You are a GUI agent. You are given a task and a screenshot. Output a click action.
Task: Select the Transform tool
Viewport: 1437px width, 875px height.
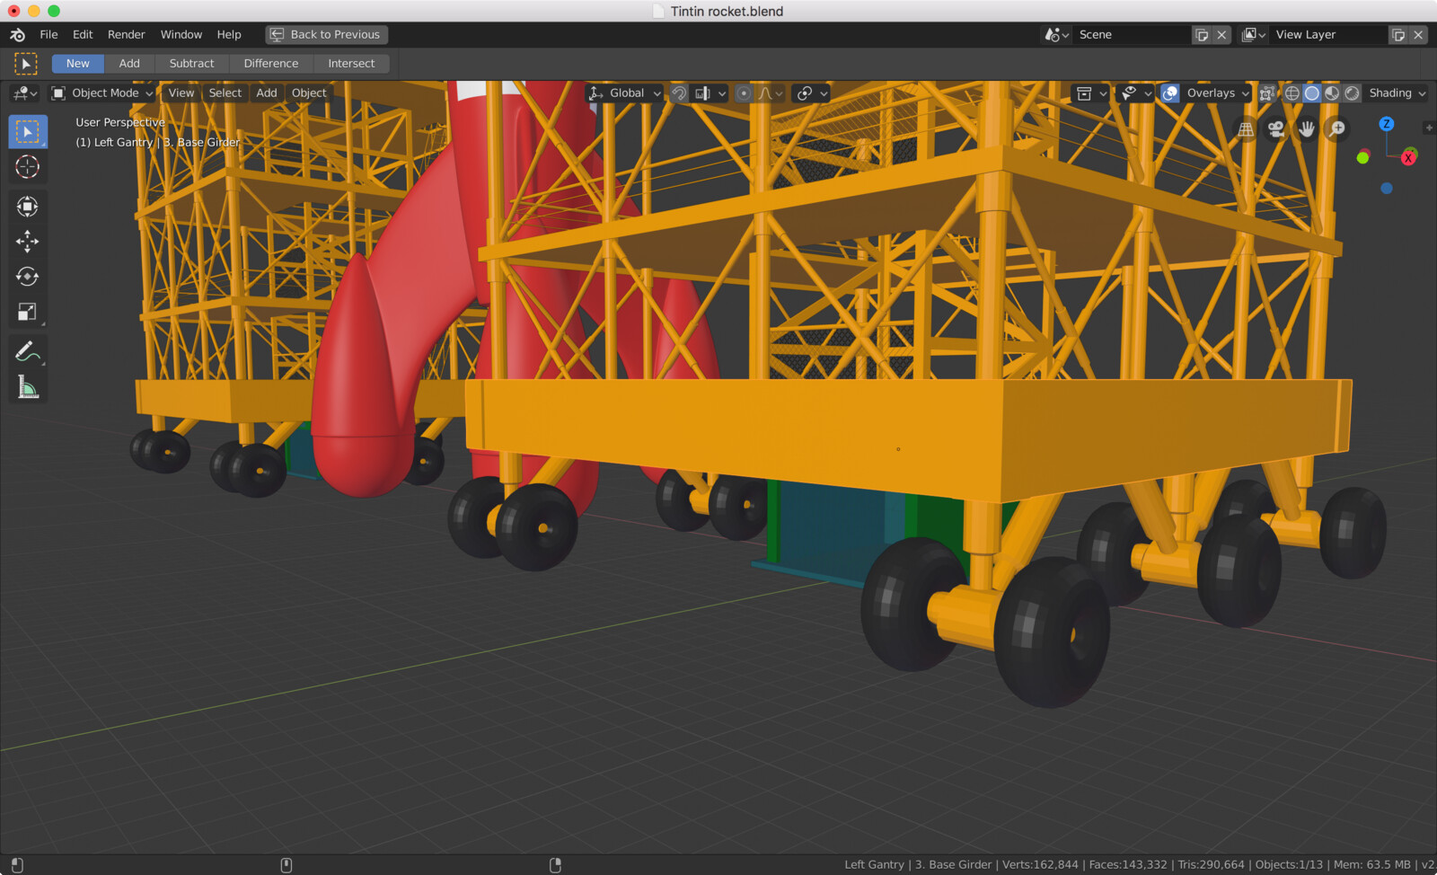tap(27, 207)
